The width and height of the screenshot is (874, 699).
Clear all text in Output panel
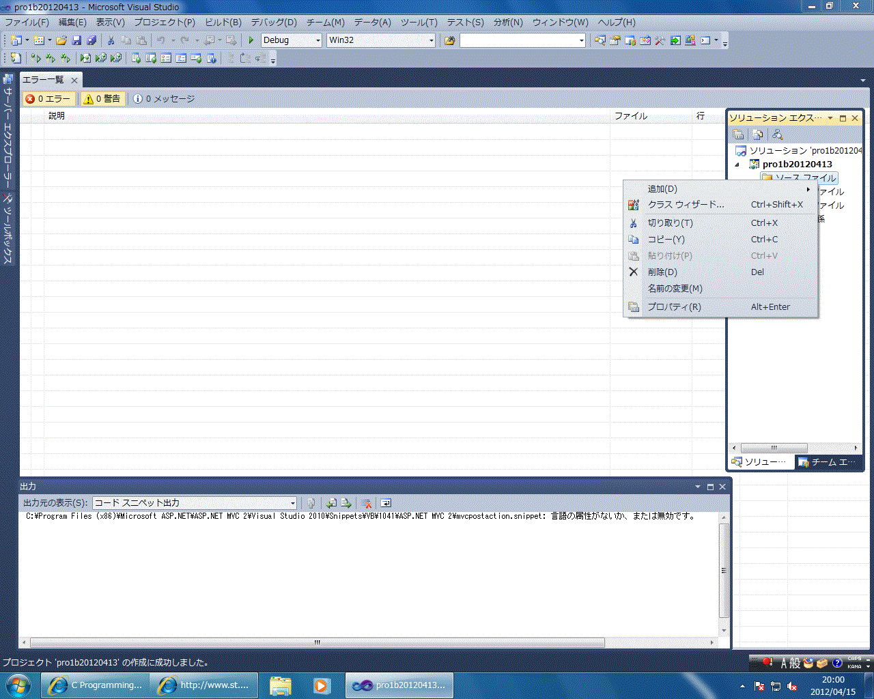367,503
